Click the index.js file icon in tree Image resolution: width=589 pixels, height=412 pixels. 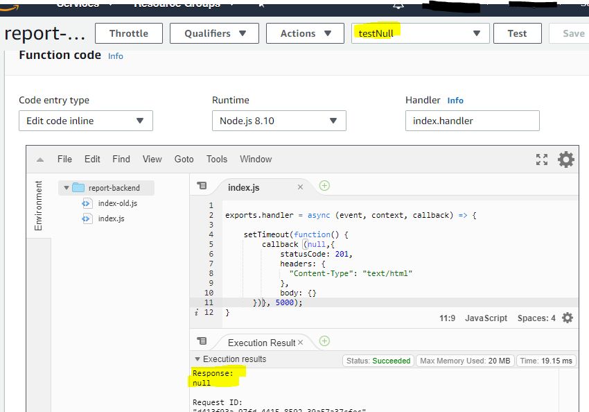point(87,218)
